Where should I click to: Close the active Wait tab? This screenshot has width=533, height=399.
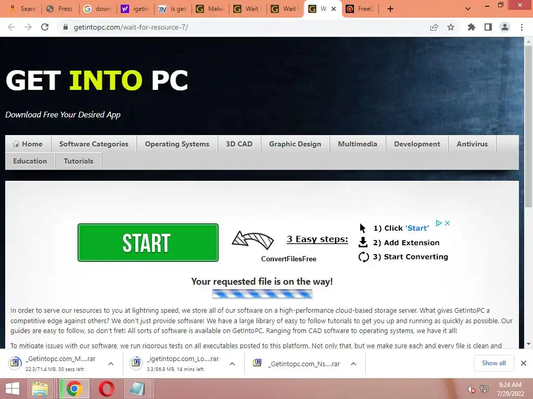point(334,9)
